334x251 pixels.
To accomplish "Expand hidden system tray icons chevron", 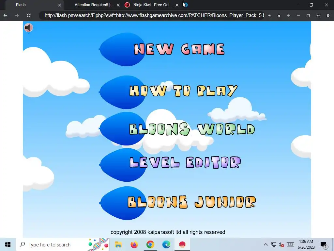I will pos(266,244).
